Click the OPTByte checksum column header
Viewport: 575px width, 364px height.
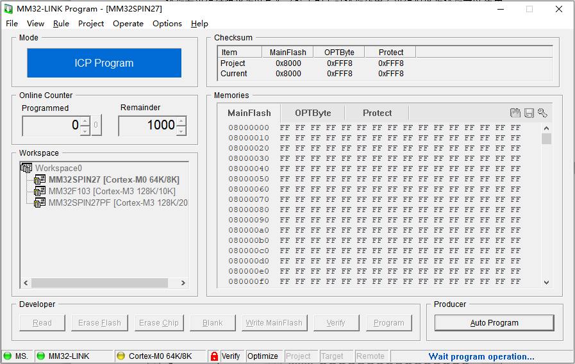coord(339,52)
